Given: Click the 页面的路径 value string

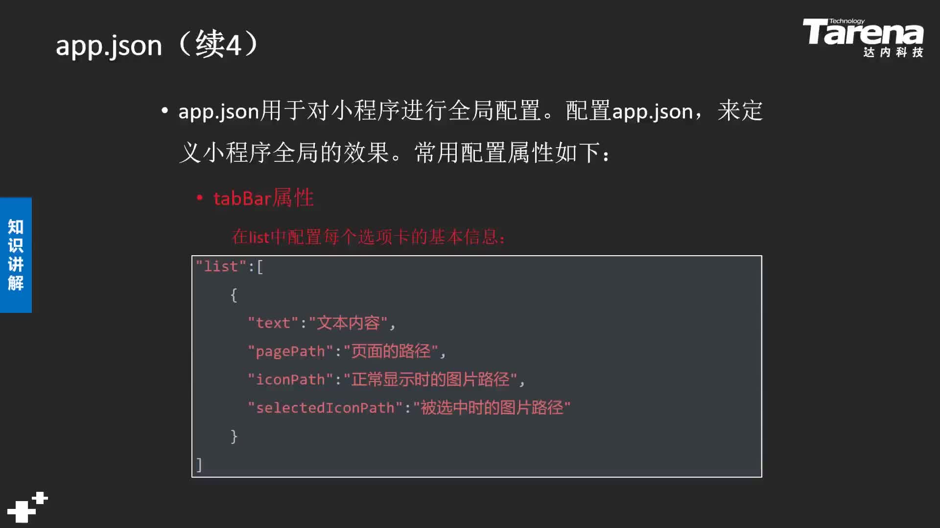Looking at the screenshot, I should tap(391, 351).
